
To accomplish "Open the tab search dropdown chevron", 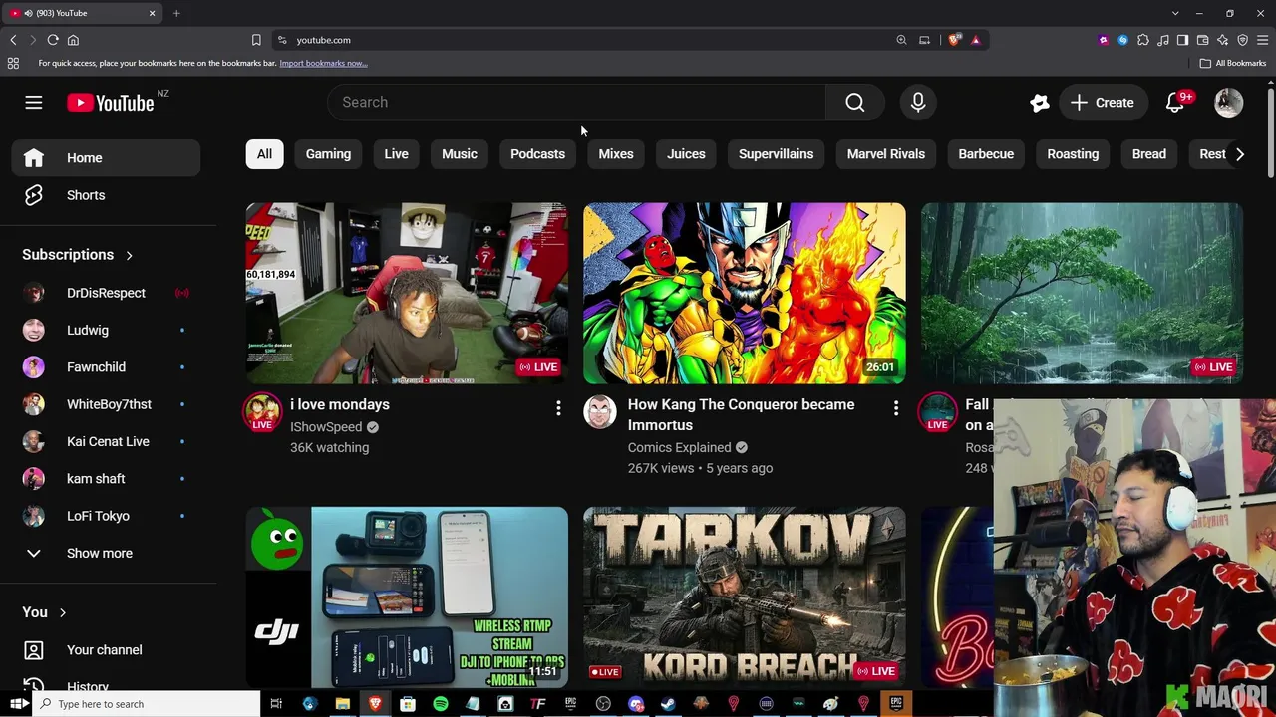I will click(x=1175, y=13).
